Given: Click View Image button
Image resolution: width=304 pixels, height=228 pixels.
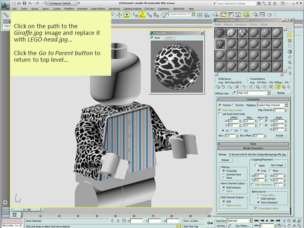Looking at the screenshot, I should pos(277,165).
